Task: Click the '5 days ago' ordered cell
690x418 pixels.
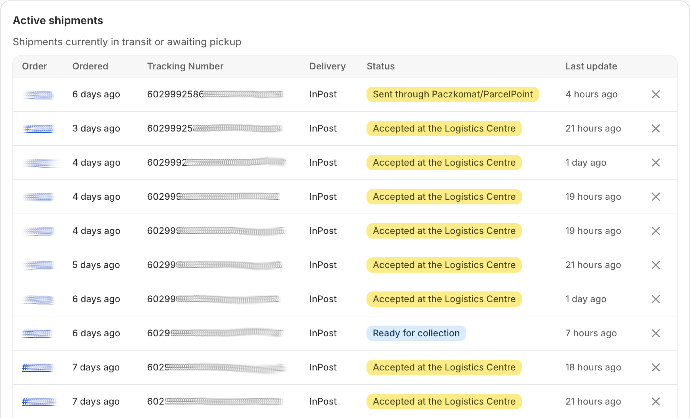Action: tap(96, 265)
